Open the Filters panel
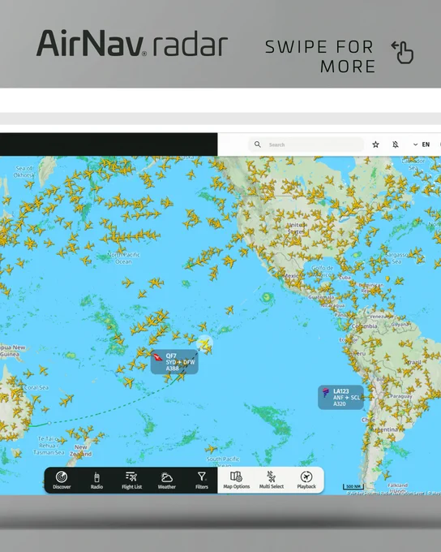441x552 pixels. (202, 481)
